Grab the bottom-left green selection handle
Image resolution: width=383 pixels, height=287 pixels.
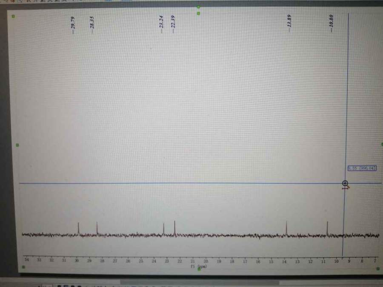pyautogui.click(x=24, y=267)
